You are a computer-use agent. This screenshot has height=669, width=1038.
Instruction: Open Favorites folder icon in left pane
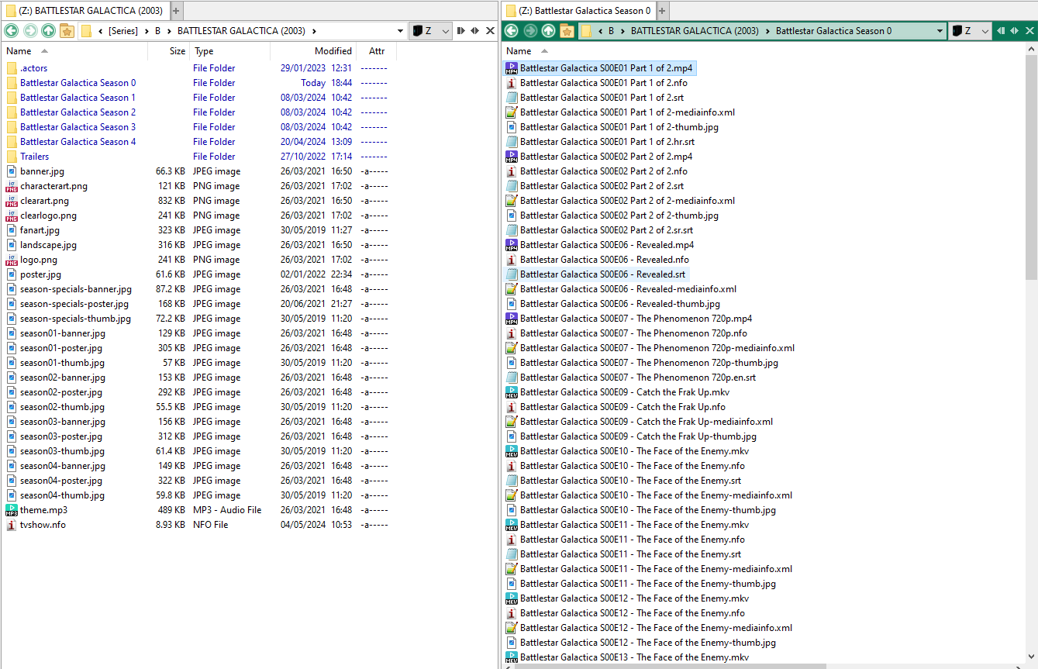[x=67, y=31]
